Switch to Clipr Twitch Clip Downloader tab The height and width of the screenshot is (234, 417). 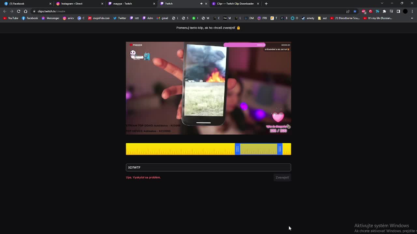(x=235, y=4)
